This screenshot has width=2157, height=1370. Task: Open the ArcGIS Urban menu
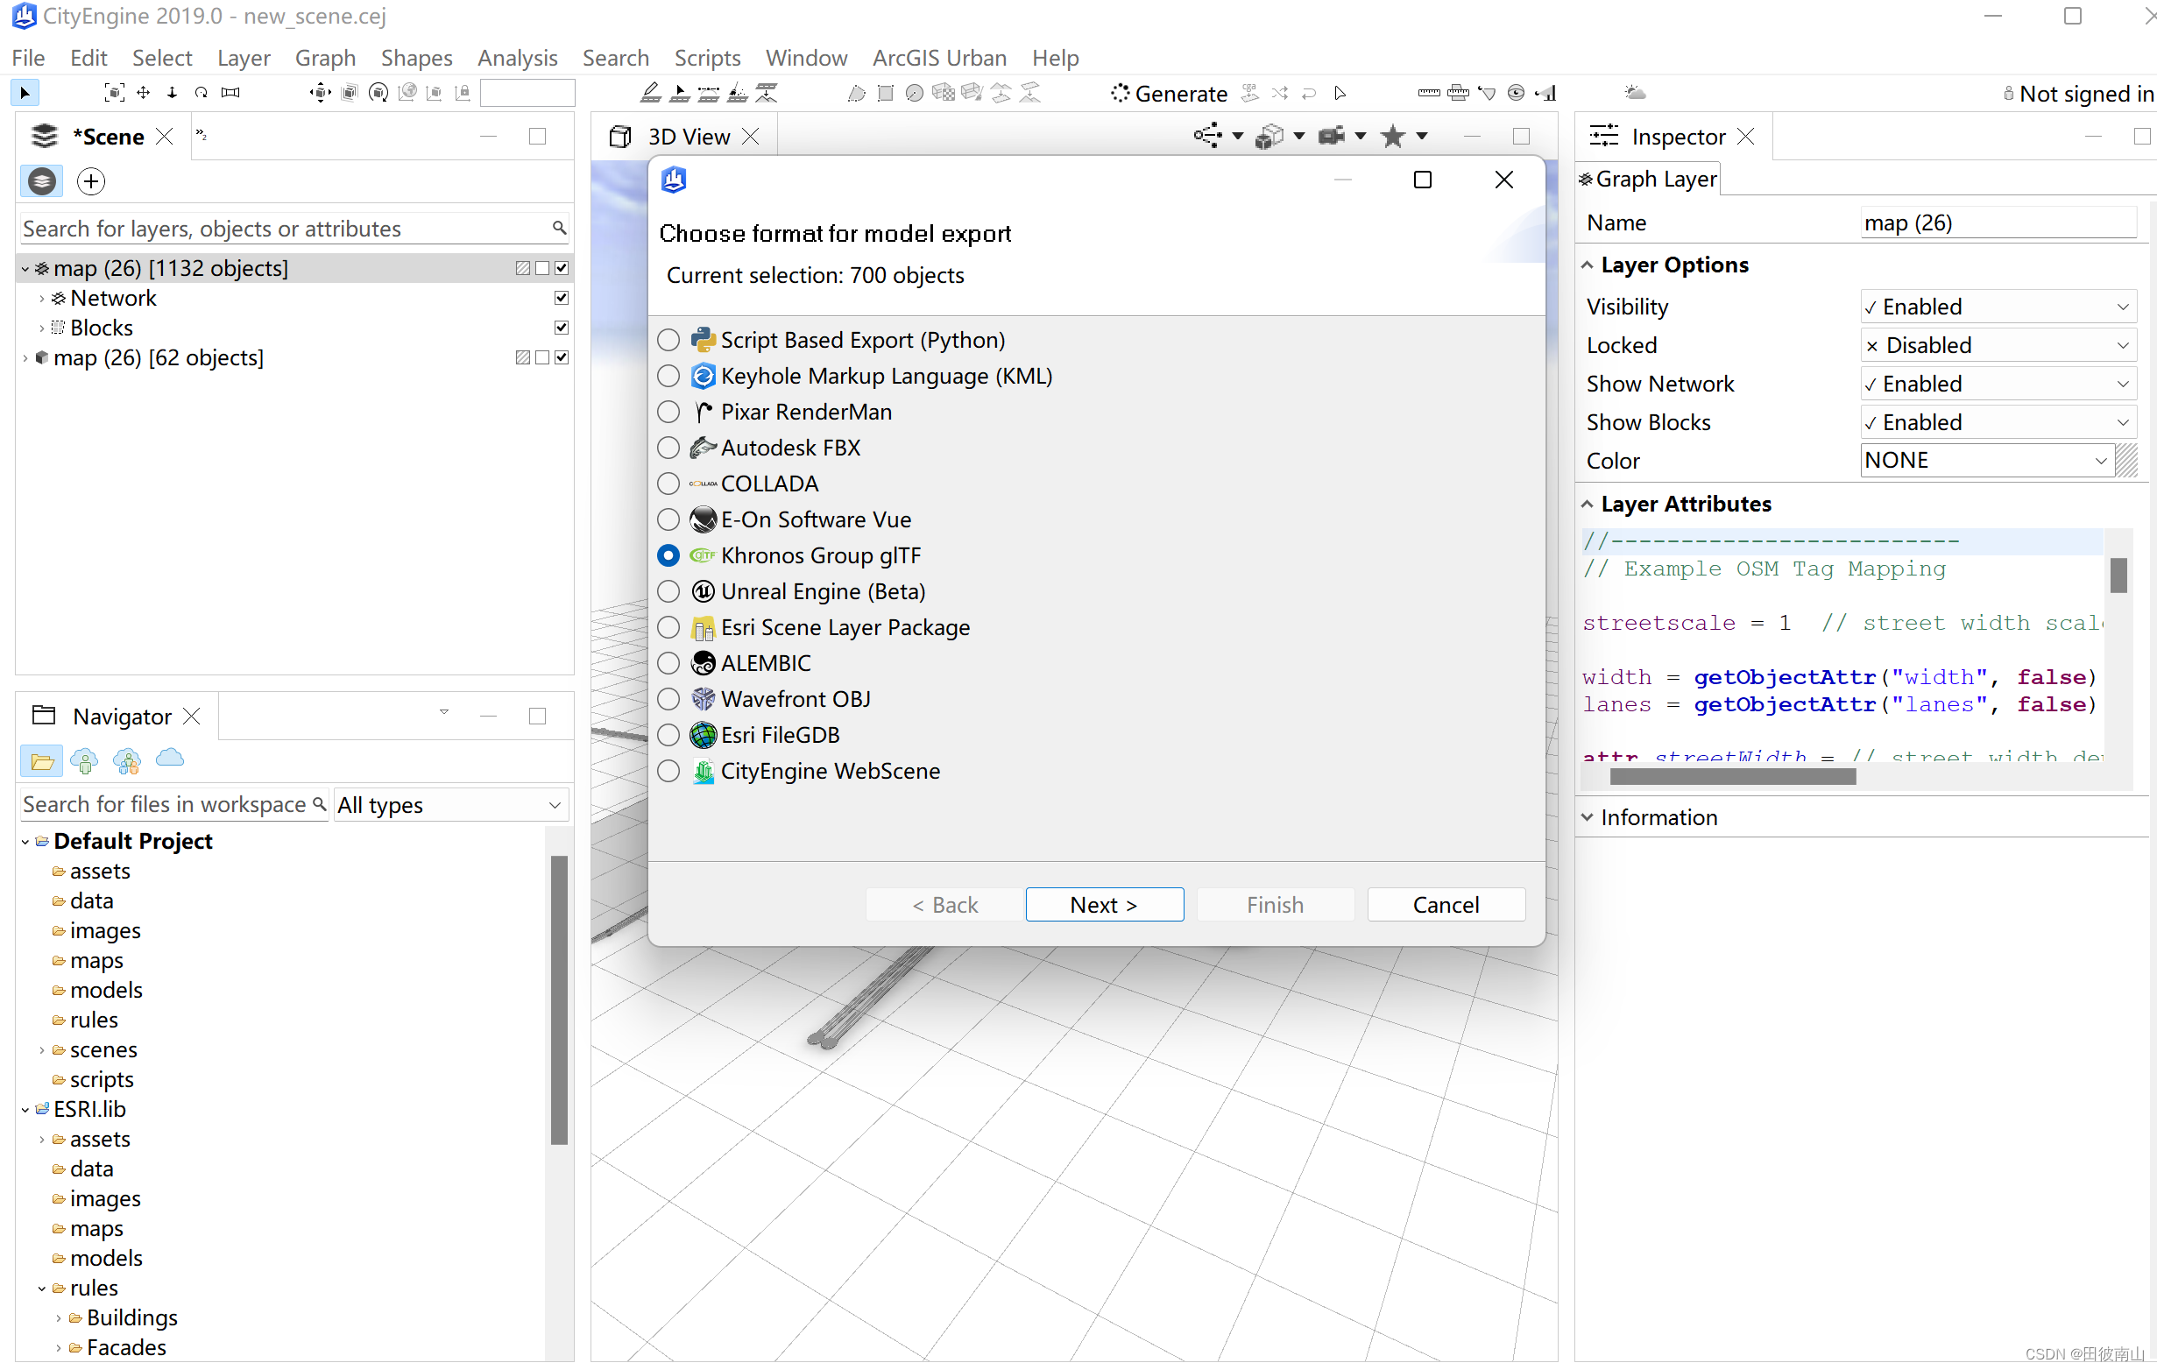(x=939, y=57)
